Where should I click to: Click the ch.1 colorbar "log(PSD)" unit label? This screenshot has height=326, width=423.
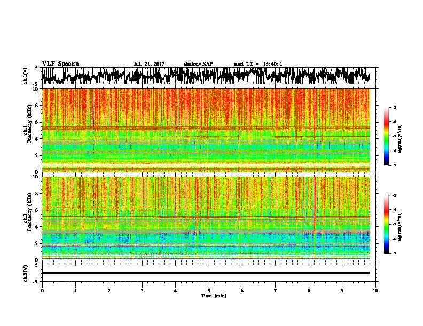click(400, 139)
